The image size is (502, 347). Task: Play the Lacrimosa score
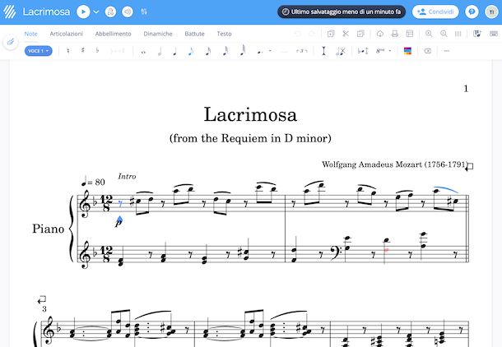pos(83,12)
